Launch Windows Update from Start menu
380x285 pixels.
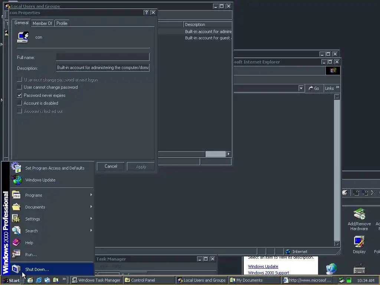pos(40,180)
